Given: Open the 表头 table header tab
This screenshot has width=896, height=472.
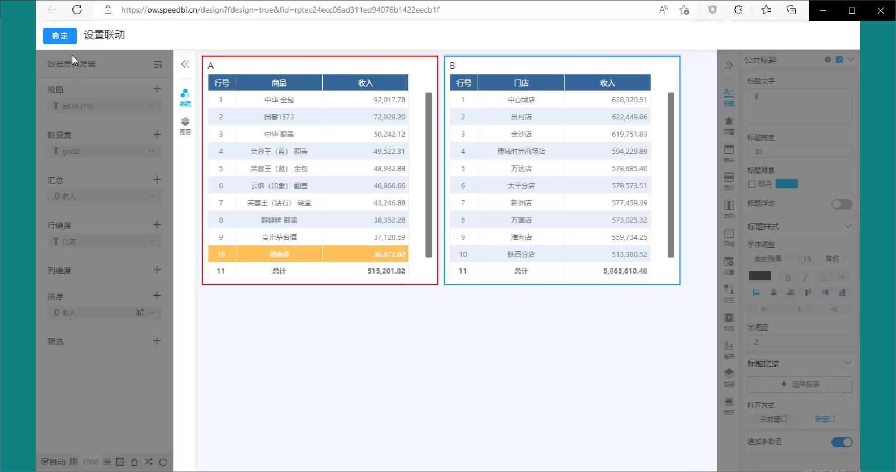Looking at the screenshot, I should (729, 153).
